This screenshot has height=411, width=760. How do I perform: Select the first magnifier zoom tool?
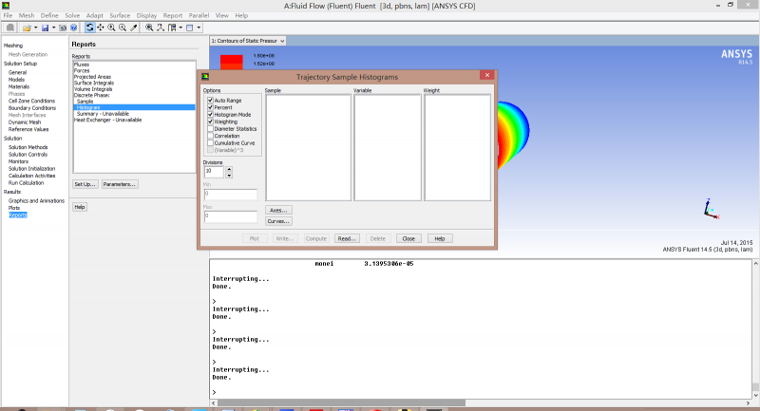pyautogui.click(x=111, y=28)
